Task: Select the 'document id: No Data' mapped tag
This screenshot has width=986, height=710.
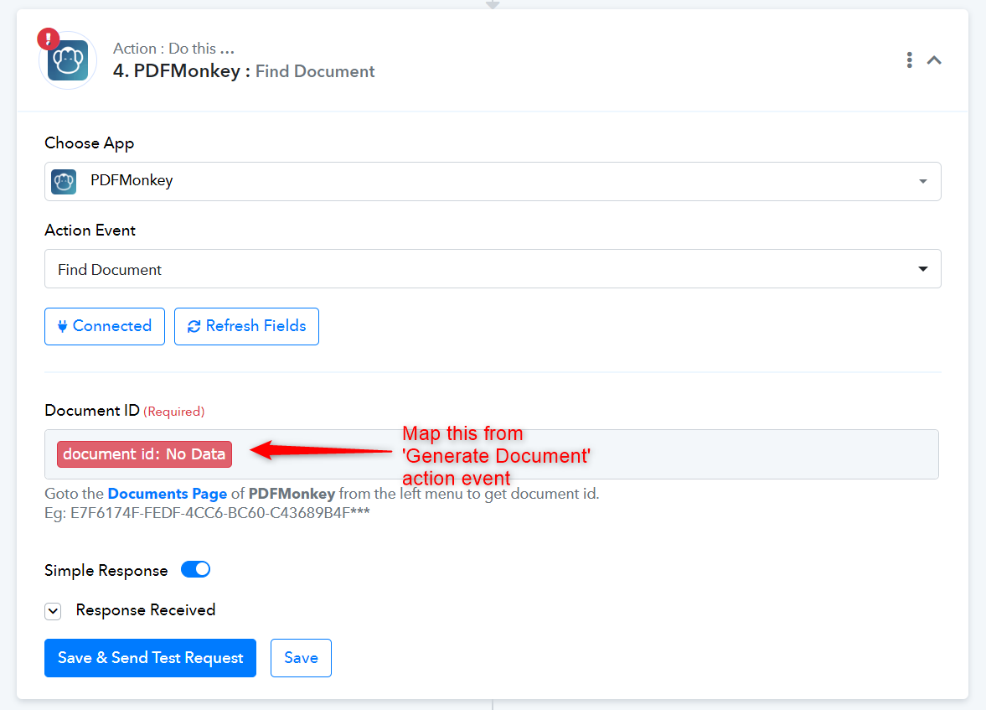Action: pos(144,453)
